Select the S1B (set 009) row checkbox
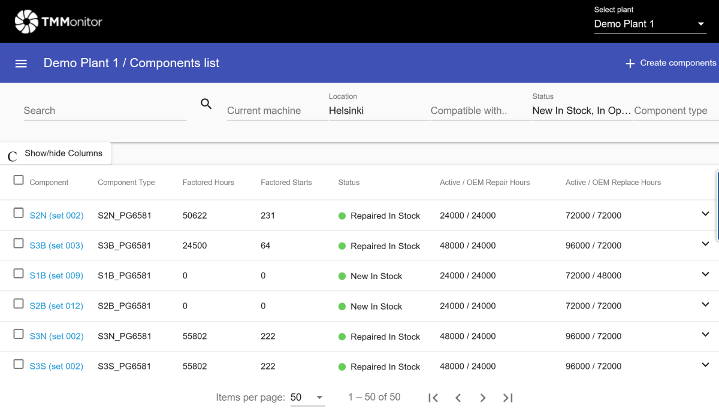The height and width of the screenshot is (415, 719). click(19, 274)
